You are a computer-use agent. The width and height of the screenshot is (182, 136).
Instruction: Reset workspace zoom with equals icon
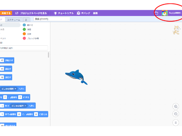(x=176, y=122)
